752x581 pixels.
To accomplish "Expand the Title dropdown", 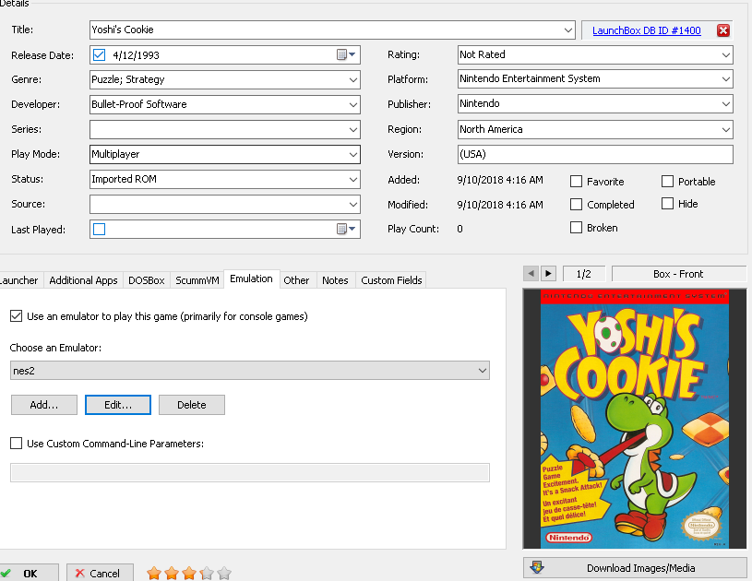I will (568, 30).
